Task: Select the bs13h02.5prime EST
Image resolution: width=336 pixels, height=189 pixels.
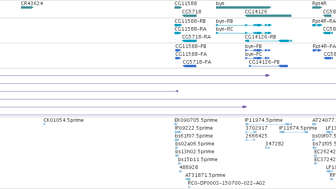Action: pos(177,156)
